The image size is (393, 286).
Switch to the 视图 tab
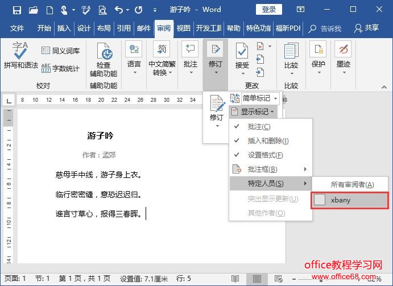pos(184,28)
